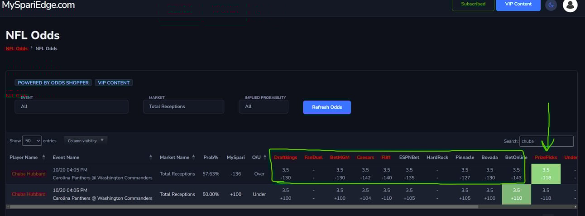
Task: Click the Subscribed button
Action: tap(473, 4)
